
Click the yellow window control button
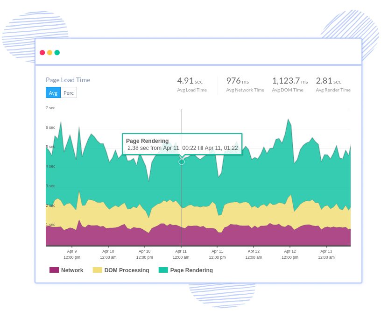[49, 53]
